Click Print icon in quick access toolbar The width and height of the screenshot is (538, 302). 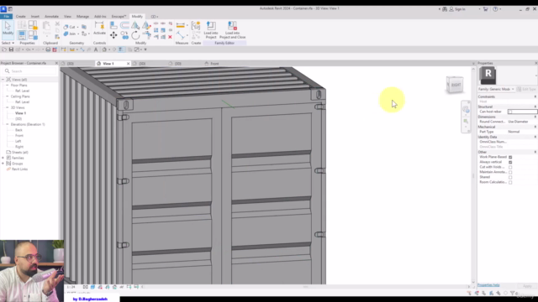pos(48,49)
